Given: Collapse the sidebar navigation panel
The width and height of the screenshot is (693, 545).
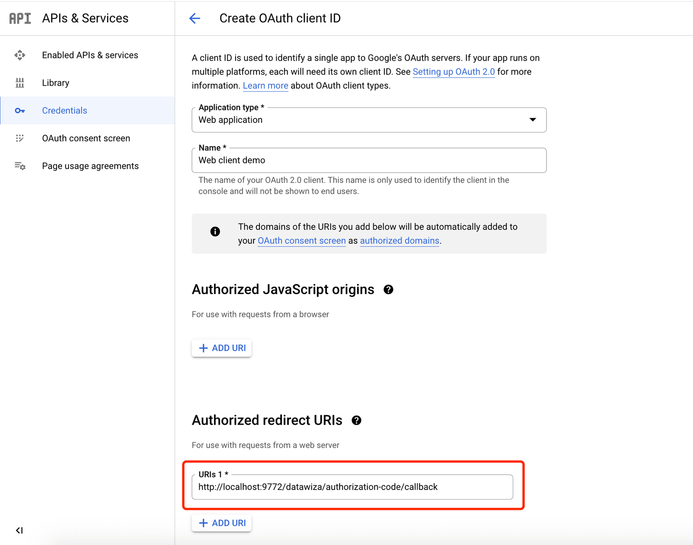Looking at the screenshot, I should (19, 530).
